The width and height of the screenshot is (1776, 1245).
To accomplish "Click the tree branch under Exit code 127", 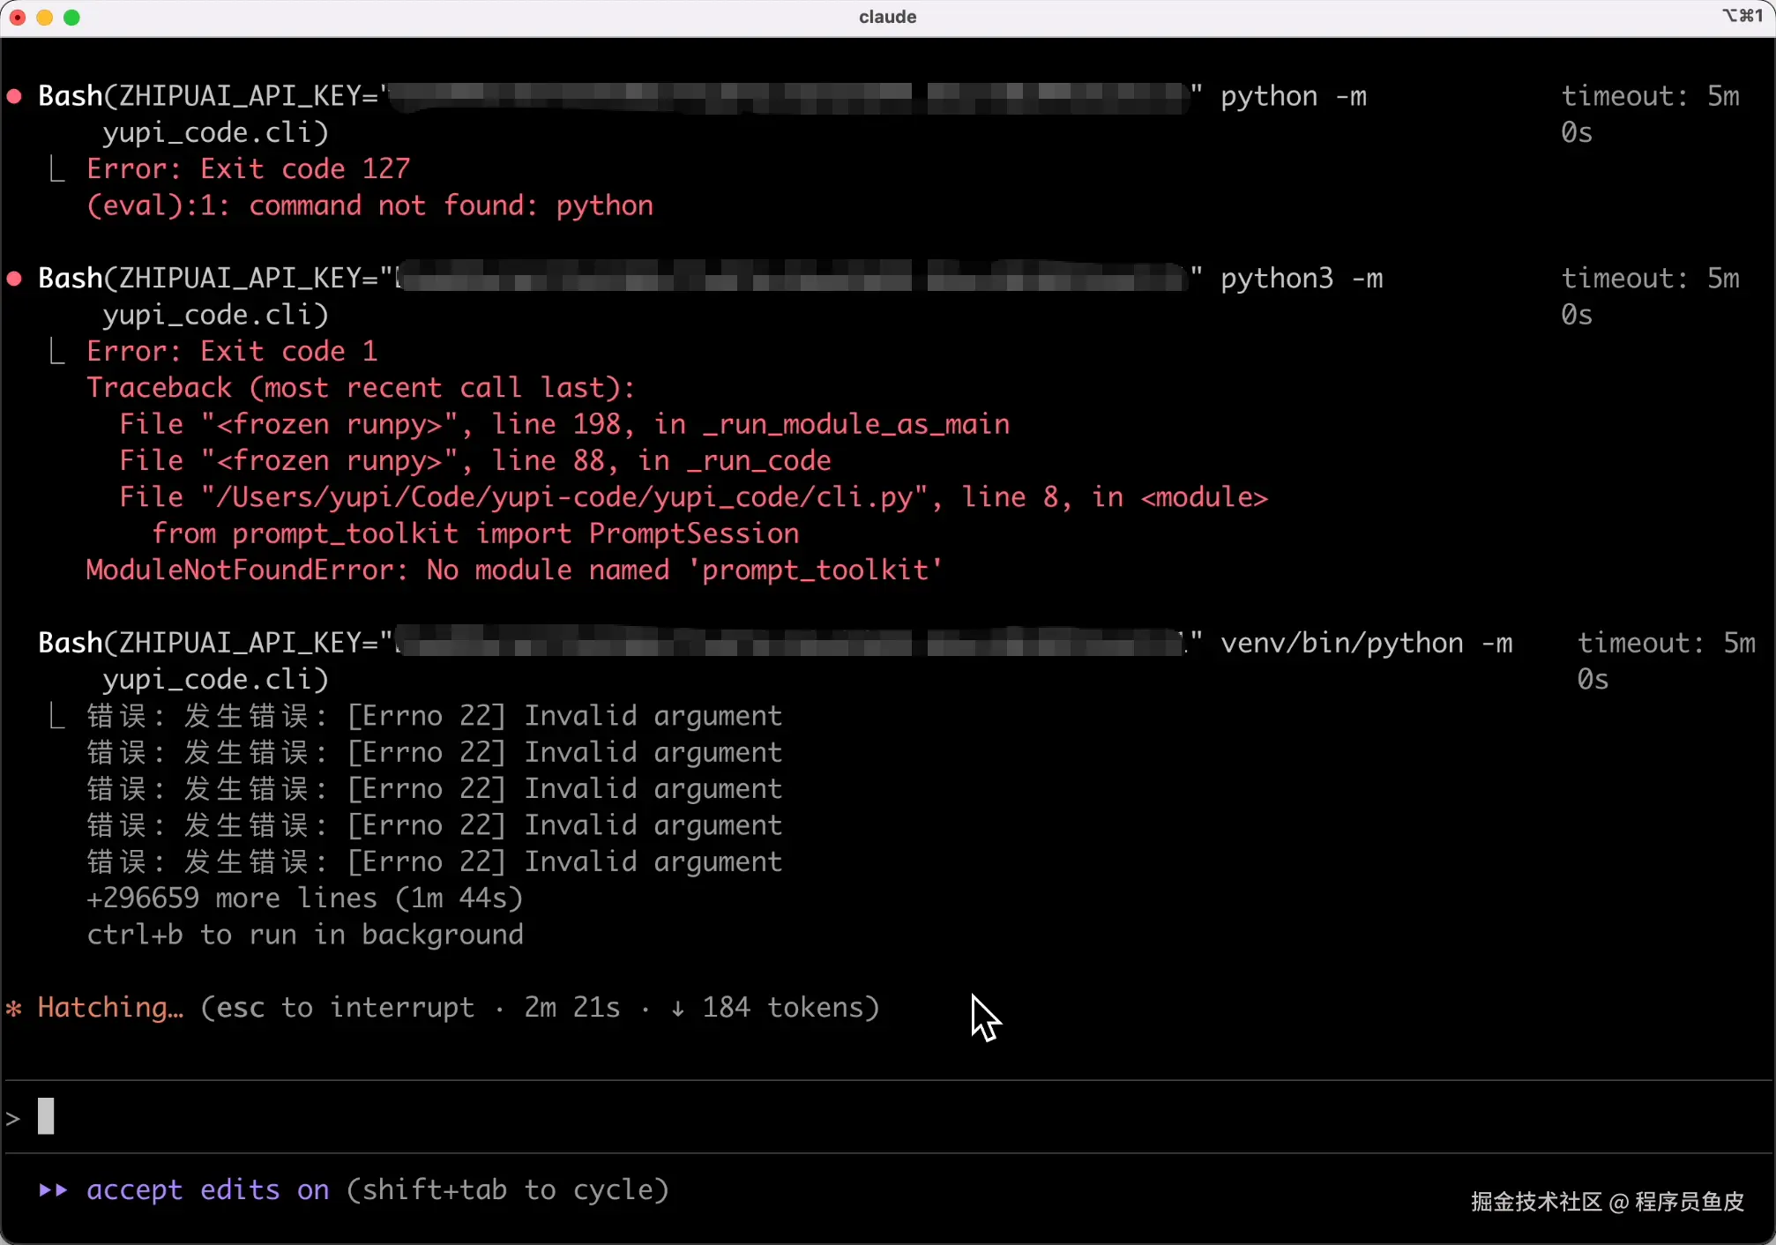I will [x=57, y=168].
